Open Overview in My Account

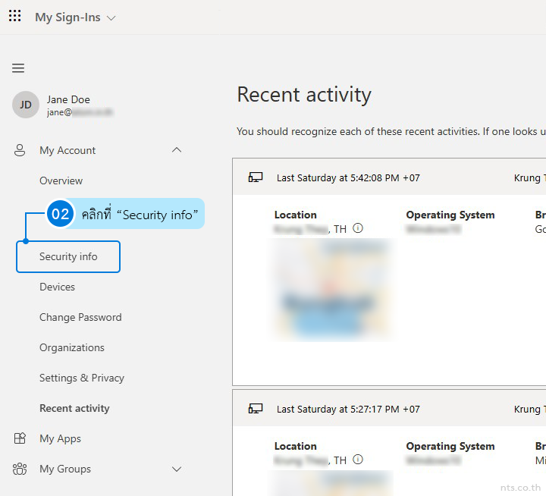61,181
